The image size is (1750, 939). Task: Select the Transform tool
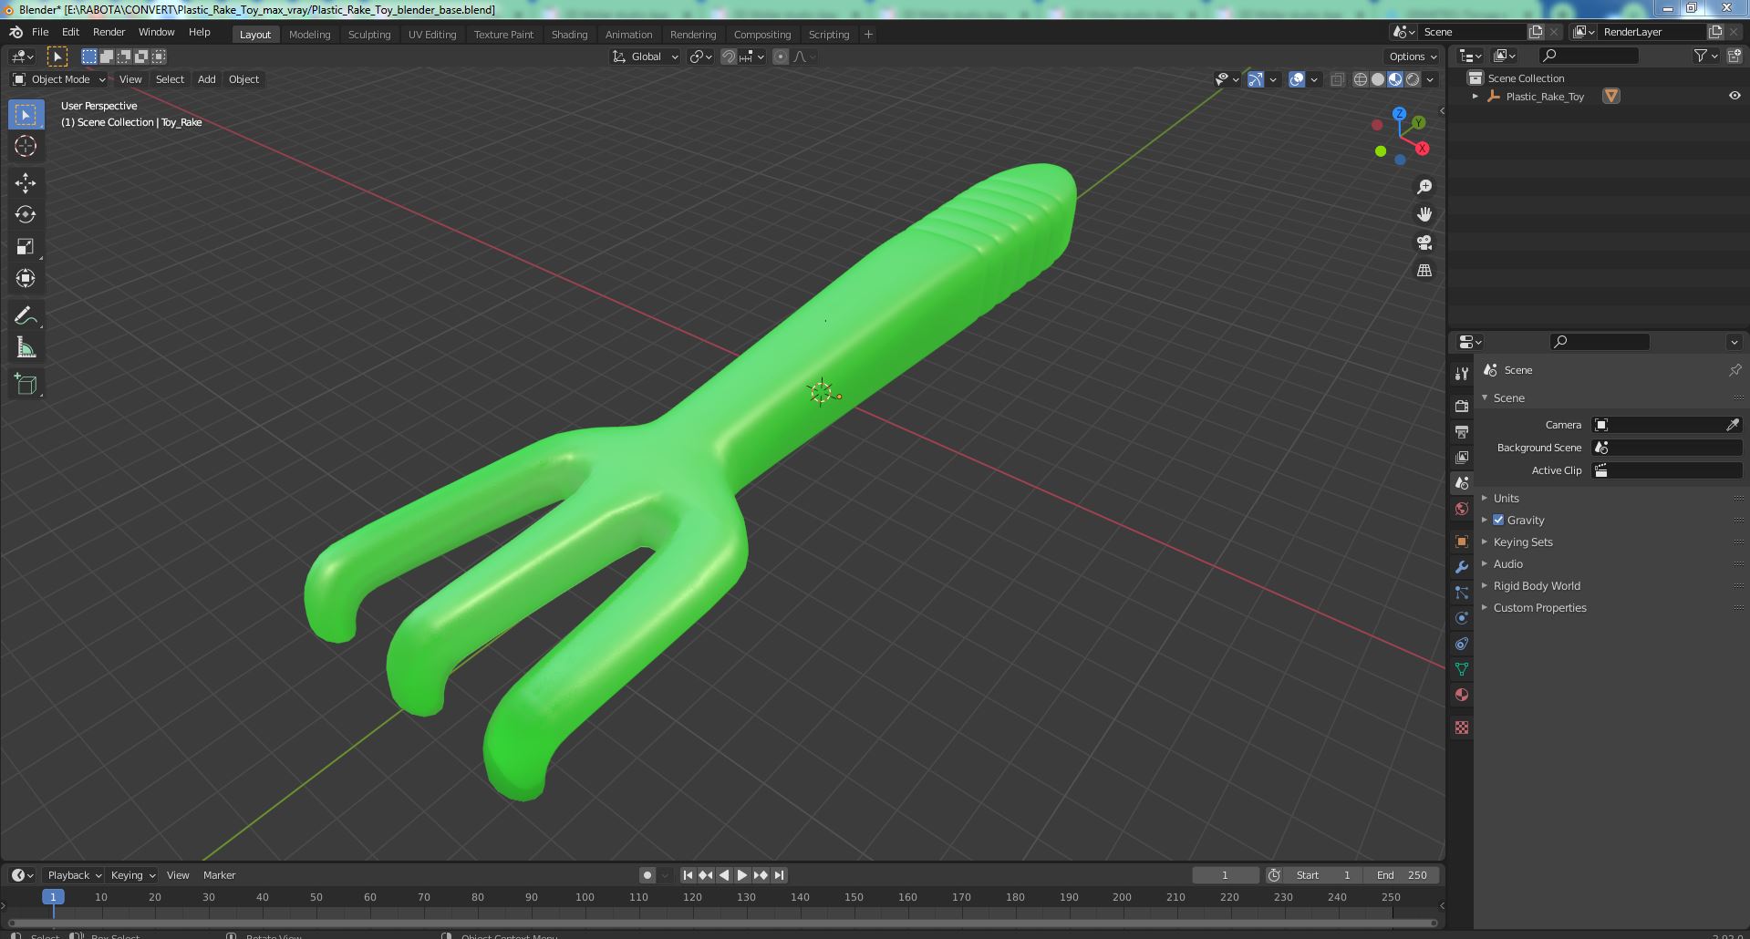coord(26,278)
